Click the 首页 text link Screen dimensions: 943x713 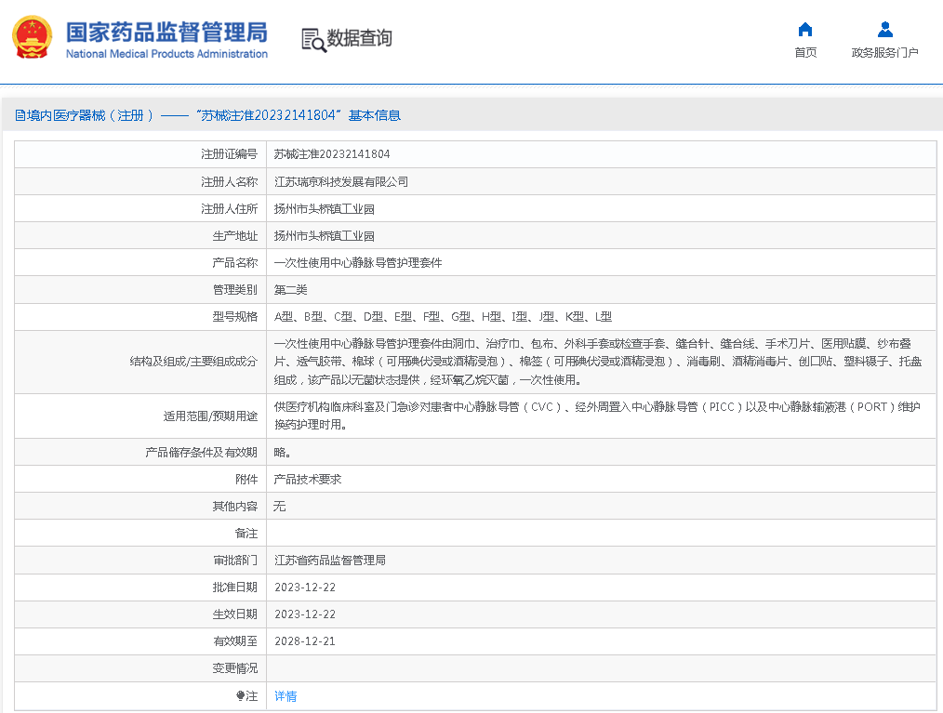(805, 53)
